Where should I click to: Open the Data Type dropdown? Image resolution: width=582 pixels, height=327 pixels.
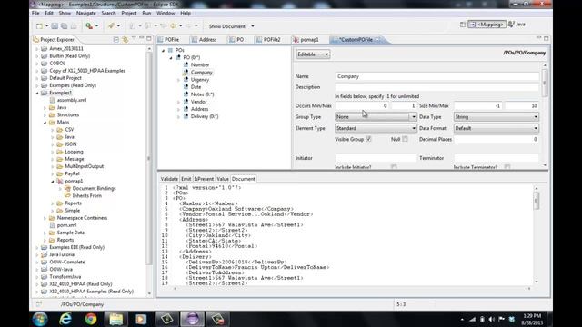pos(497,117)
